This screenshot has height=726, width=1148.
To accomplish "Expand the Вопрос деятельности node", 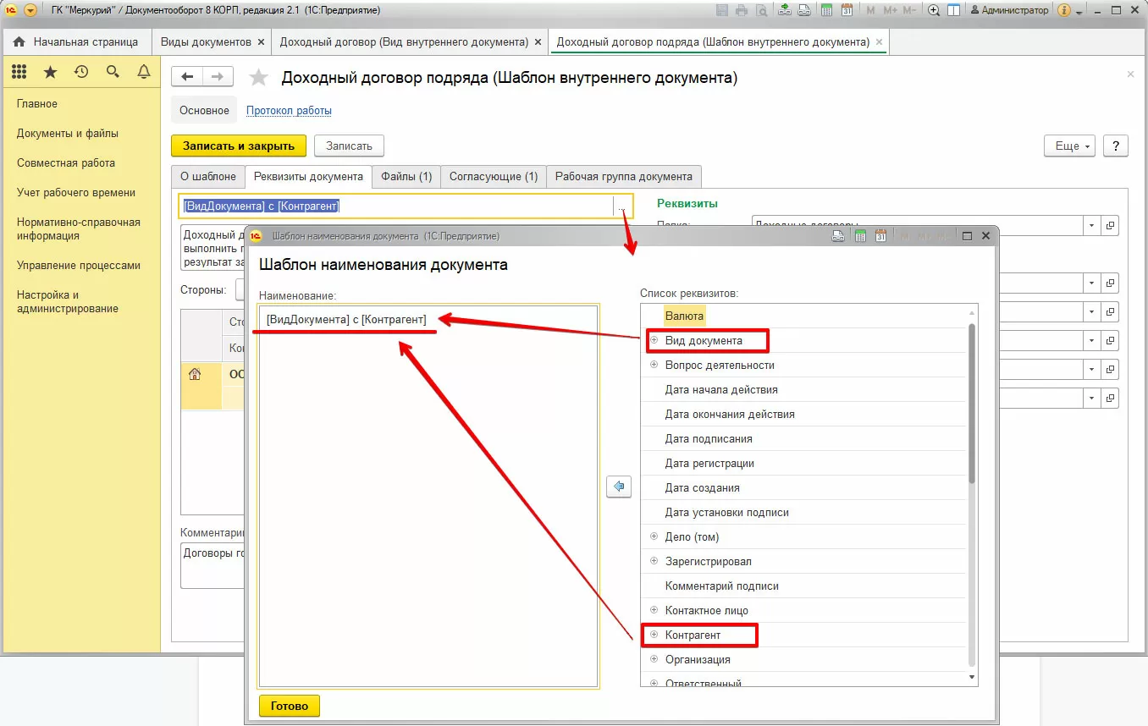I will coord(654,365).
